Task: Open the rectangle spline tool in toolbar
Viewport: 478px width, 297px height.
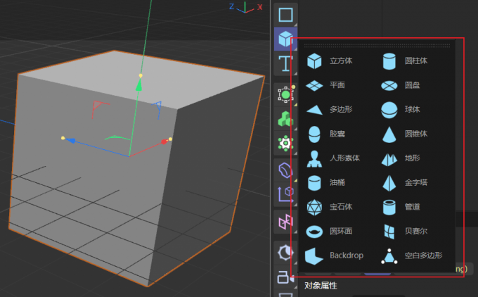Action: coord(285,14)
